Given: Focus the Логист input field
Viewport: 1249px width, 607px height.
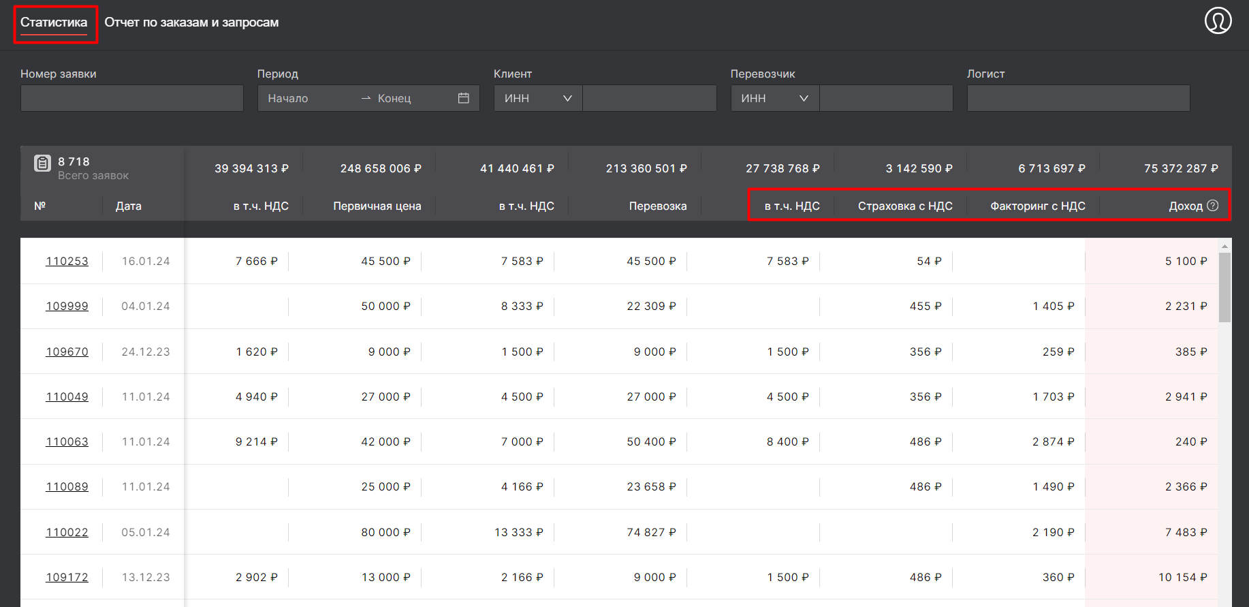Looking at the screenshot, I should click(1079, 98).
